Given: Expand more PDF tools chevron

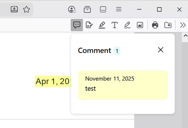Looking at the screenshot, I should 183,25.
